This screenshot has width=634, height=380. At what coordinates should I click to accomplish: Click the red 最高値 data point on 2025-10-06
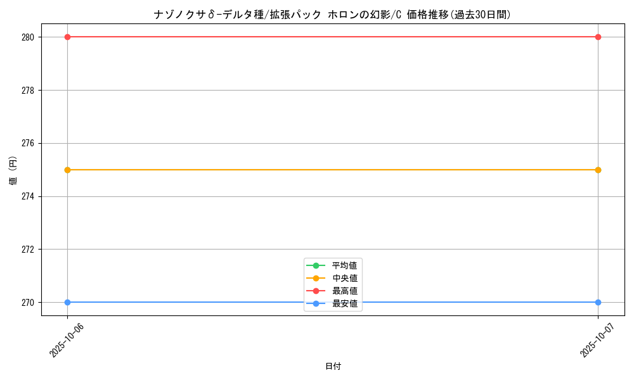click(67, 37)
